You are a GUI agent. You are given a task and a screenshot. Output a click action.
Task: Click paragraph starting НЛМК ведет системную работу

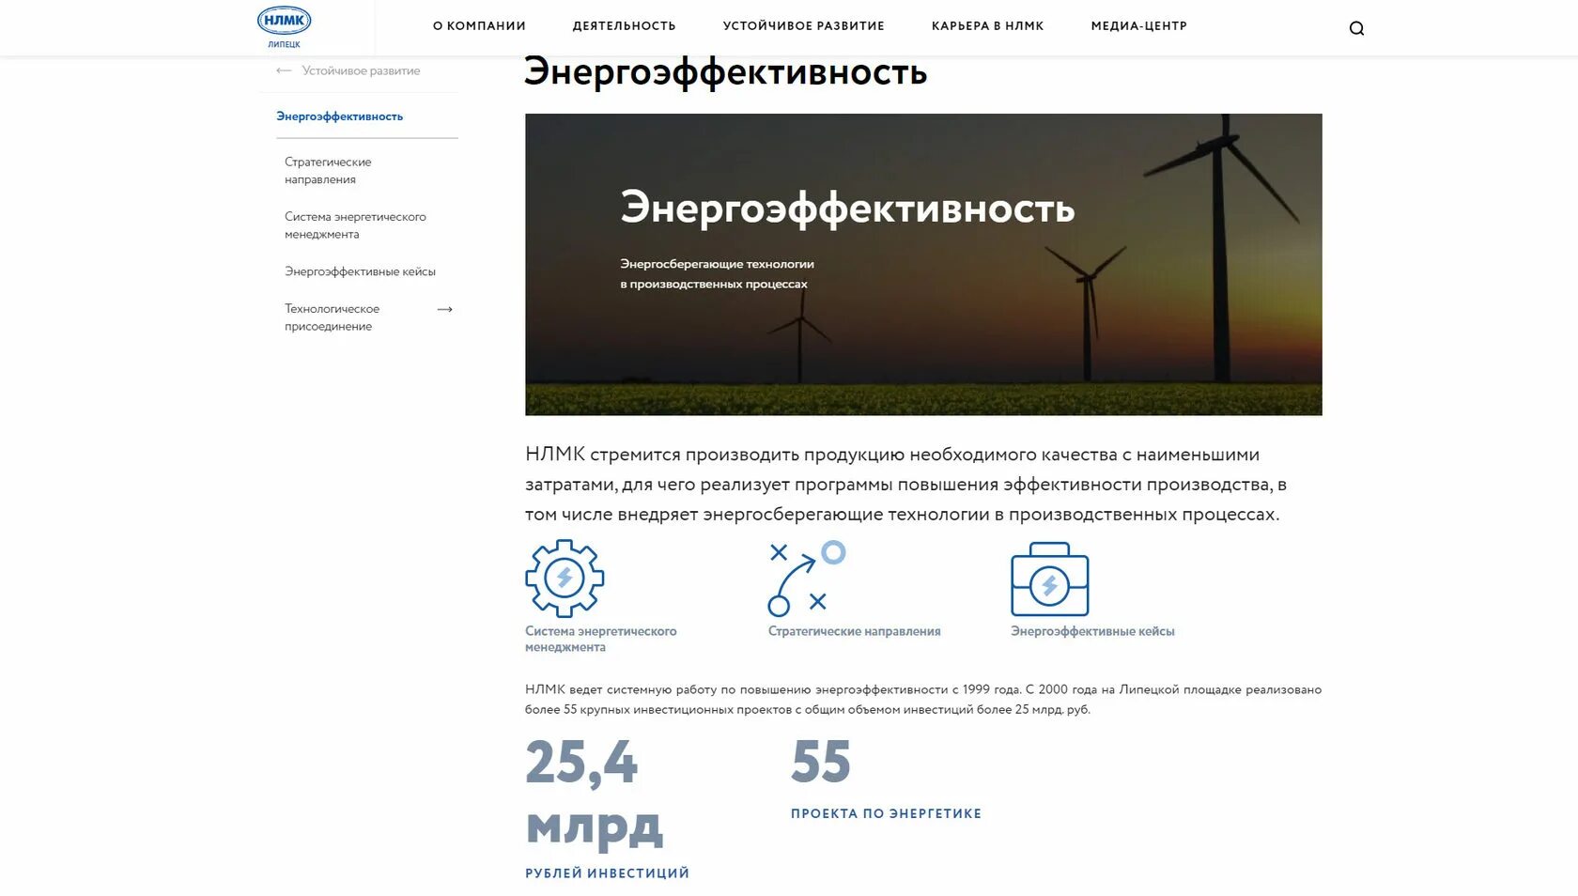coord(923,700)
